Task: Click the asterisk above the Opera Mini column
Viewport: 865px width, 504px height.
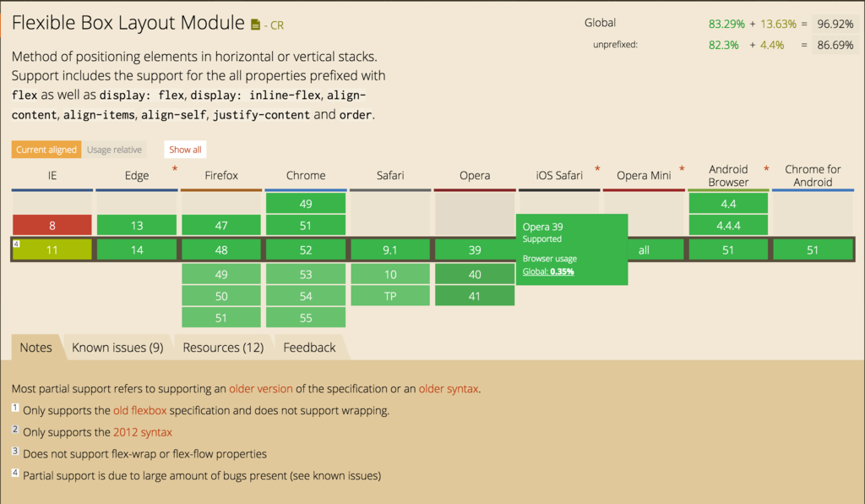Action: click(x=683, y=167)
